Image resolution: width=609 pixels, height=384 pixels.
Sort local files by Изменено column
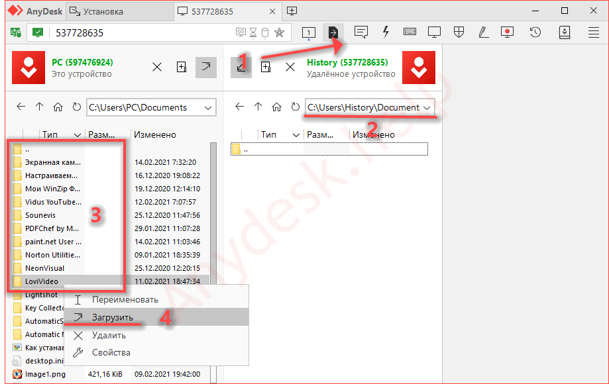click(155, 134)
